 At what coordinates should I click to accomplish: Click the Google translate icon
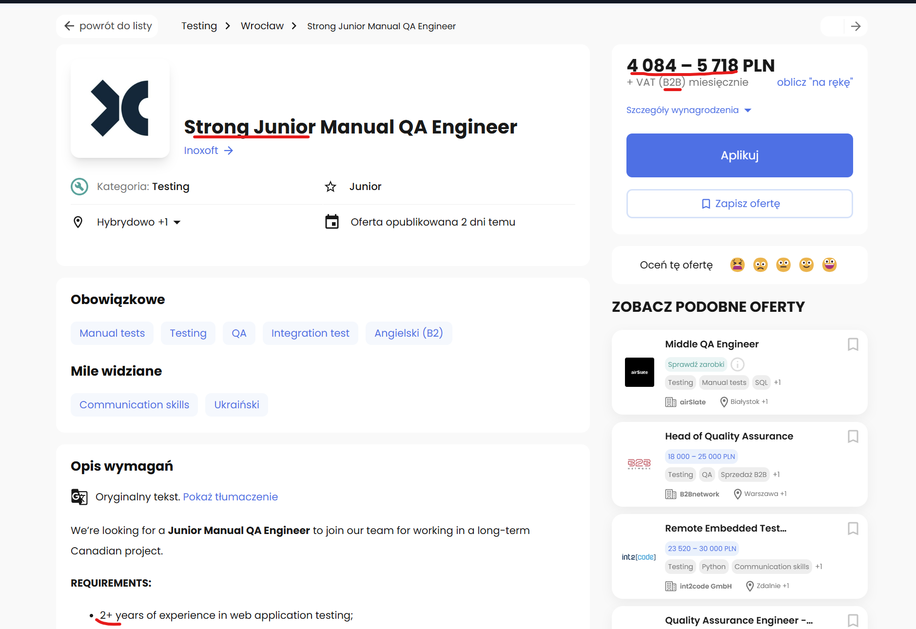[x=79, y=496]
